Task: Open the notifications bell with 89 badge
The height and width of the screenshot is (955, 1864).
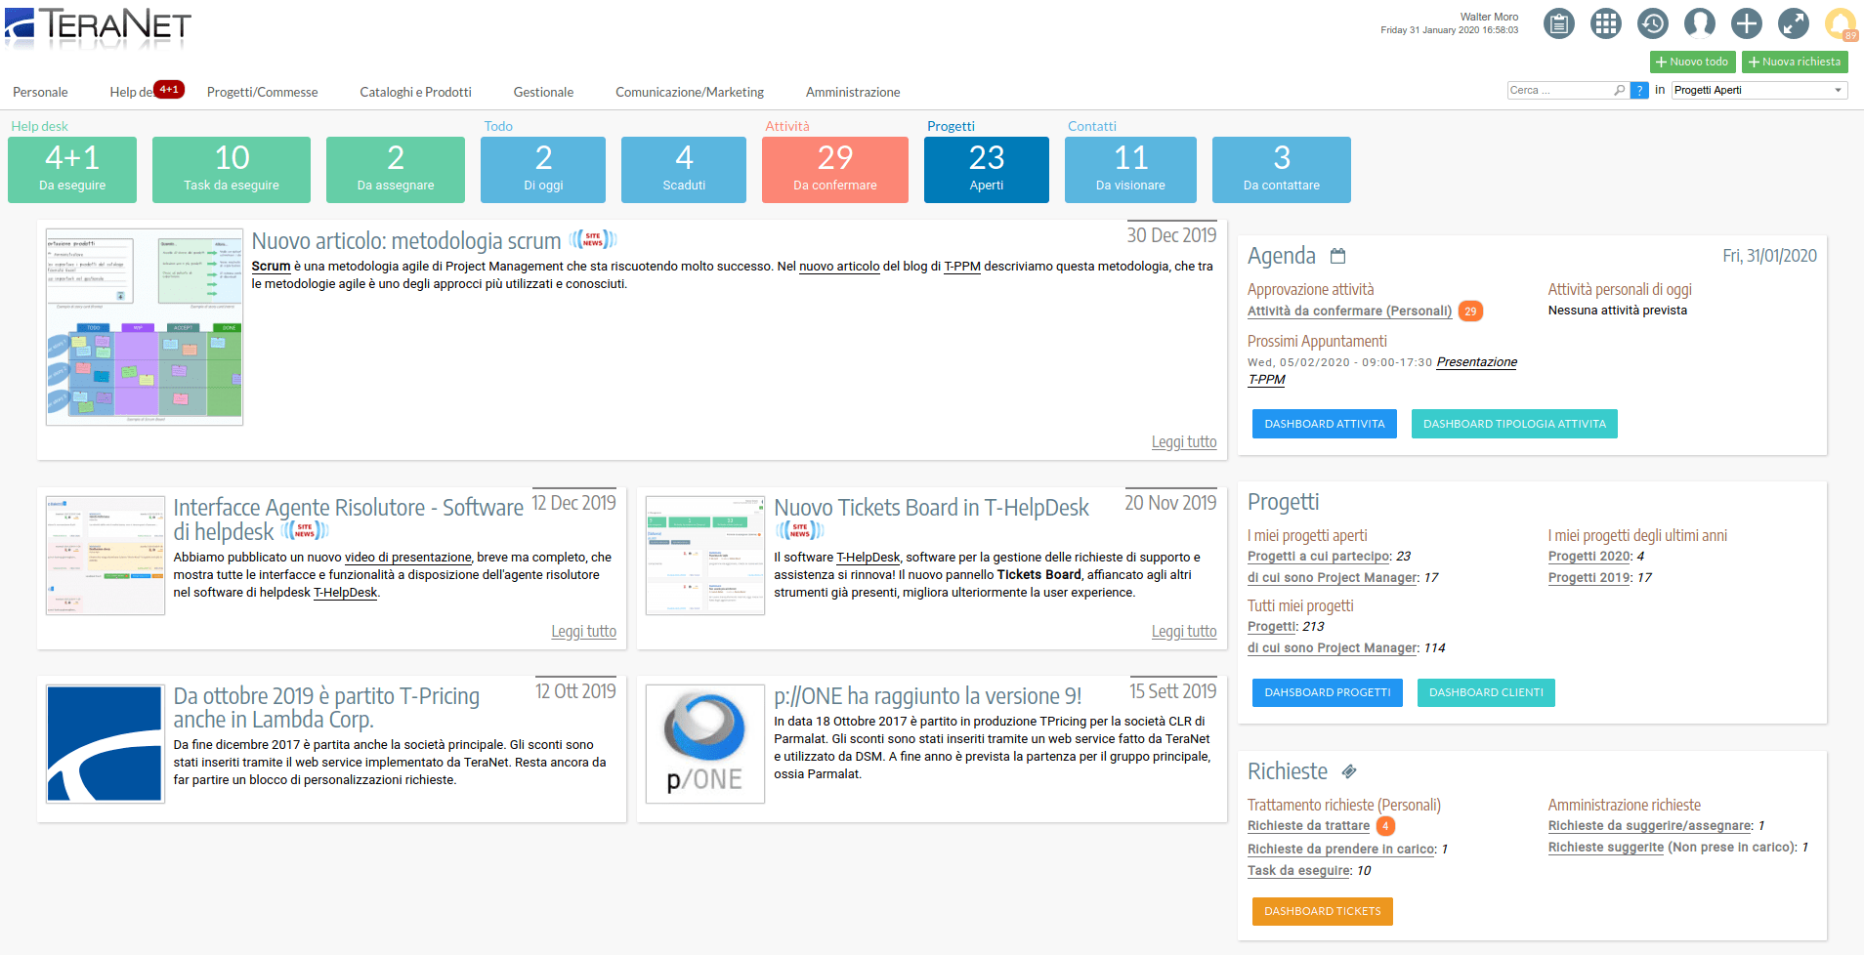Action: [x=1841, y=23]
